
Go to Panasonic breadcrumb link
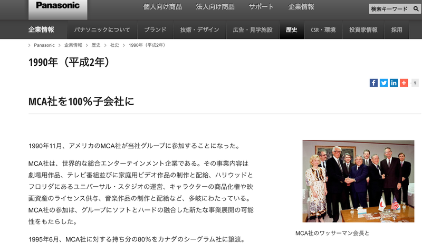(x=44, y=45)
